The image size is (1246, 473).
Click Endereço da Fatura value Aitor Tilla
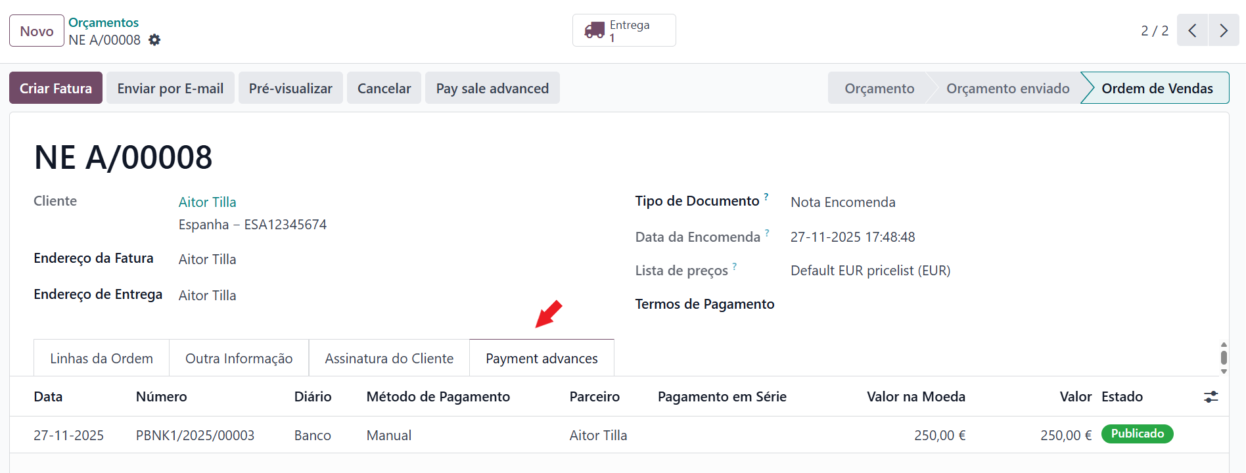(207, 259)
